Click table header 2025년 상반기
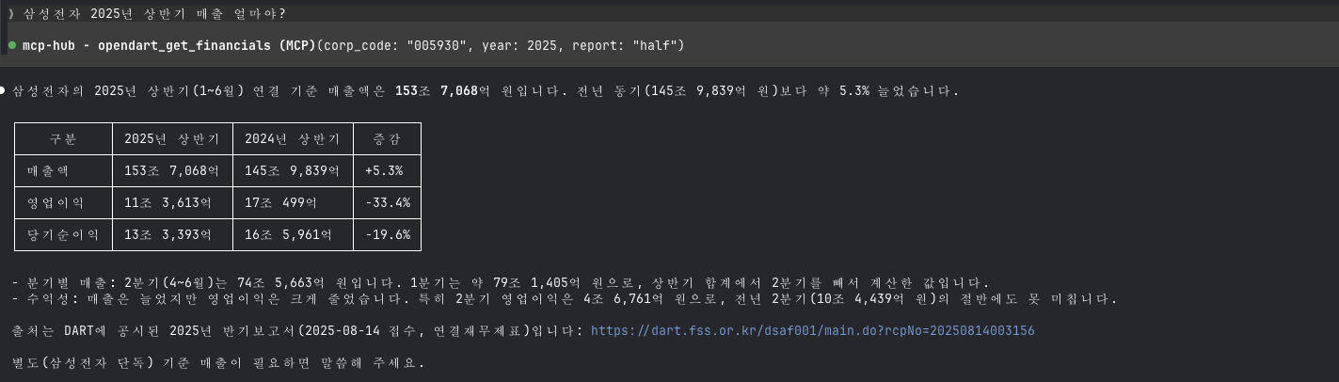 point(172,139)
